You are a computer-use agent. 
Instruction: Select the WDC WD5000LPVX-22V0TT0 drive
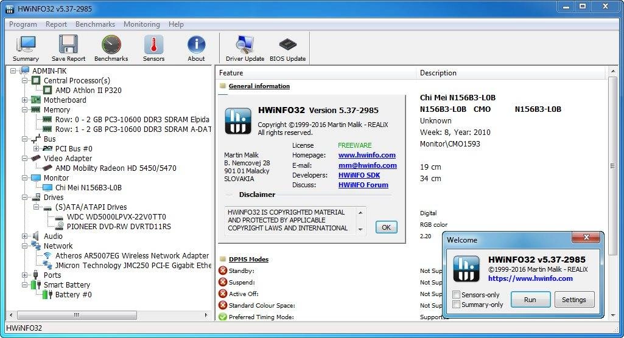pos(116,217)
